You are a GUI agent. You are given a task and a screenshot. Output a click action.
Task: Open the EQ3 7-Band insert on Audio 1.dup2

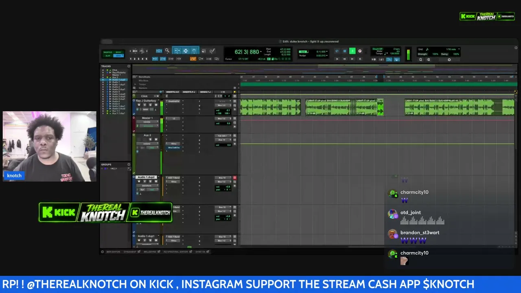pyautogui.click(x=173, y=178)
